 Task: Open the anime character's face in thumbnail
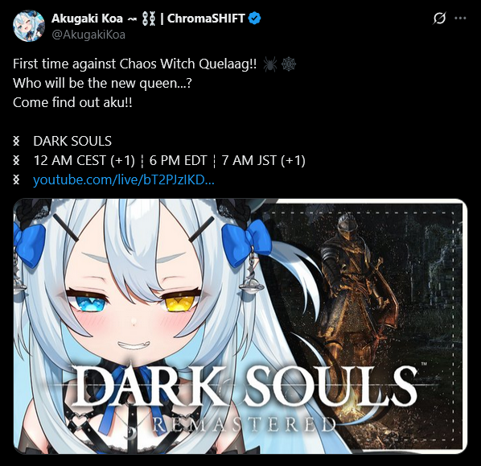pyautogui.click(x=134, y=304)
